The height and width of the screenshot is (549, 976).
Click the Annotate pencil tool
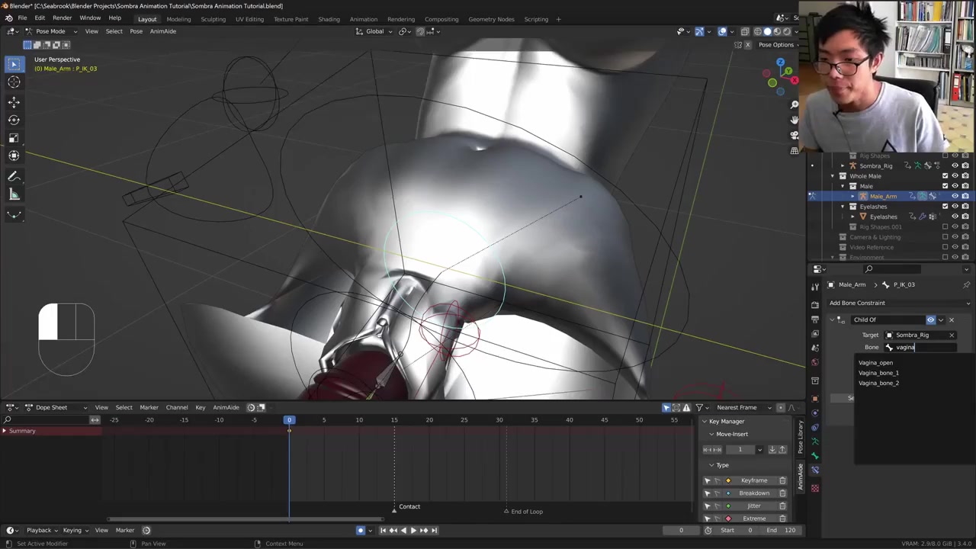[14, 176]
